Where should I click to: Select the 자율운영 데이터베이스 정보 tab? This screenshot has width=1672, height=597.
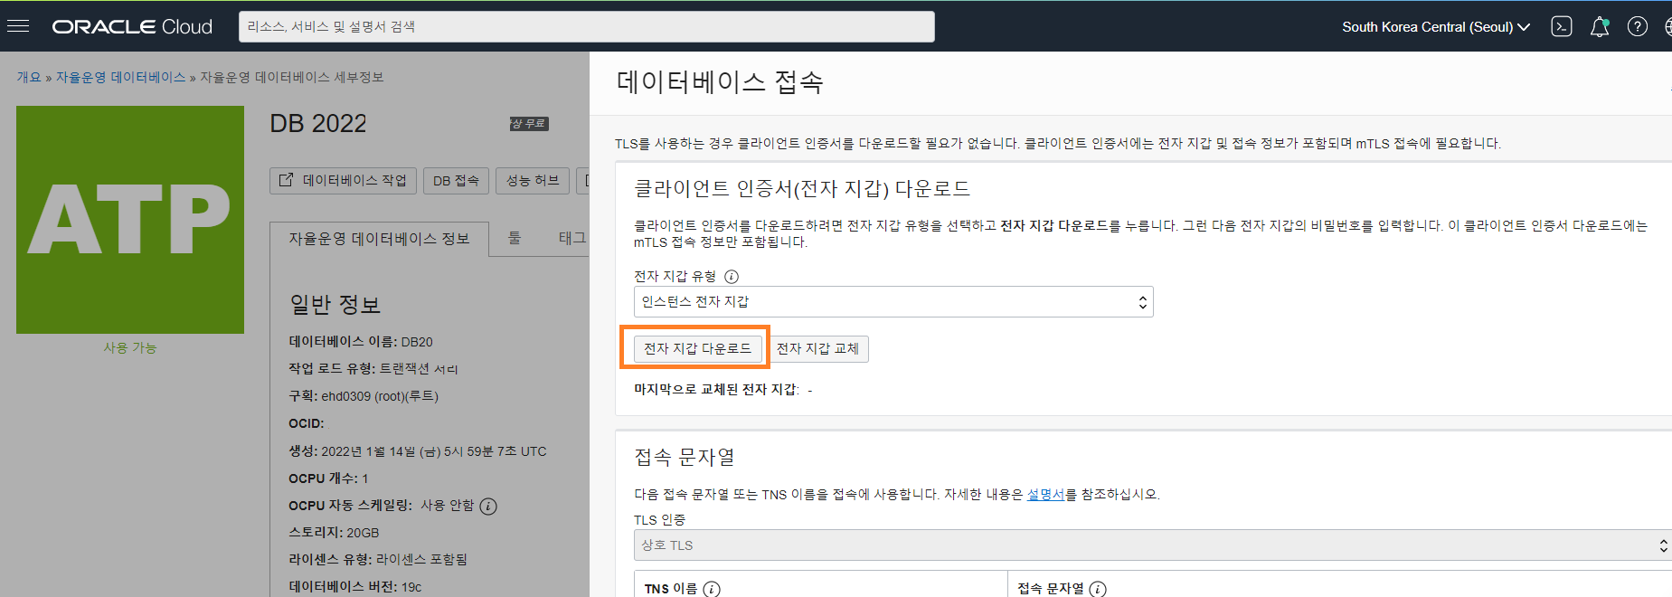(379, 239)
